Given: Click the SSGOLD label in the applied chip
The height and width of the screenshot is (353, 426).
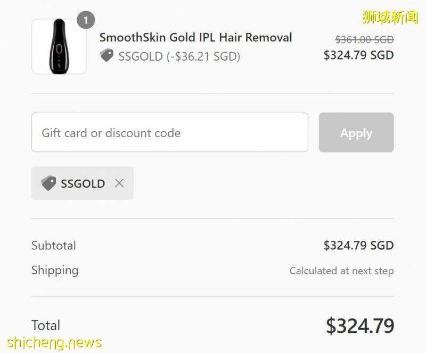Looking at the screenshot, I should (x=83, y=183).
